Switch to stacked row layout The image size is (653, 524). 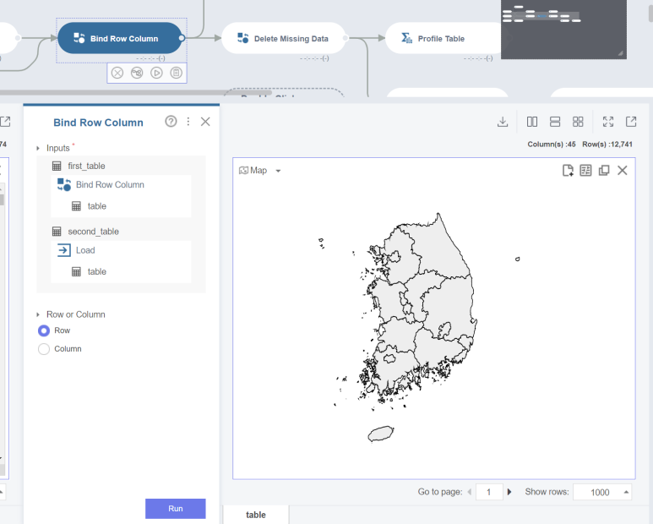(555, 122)
